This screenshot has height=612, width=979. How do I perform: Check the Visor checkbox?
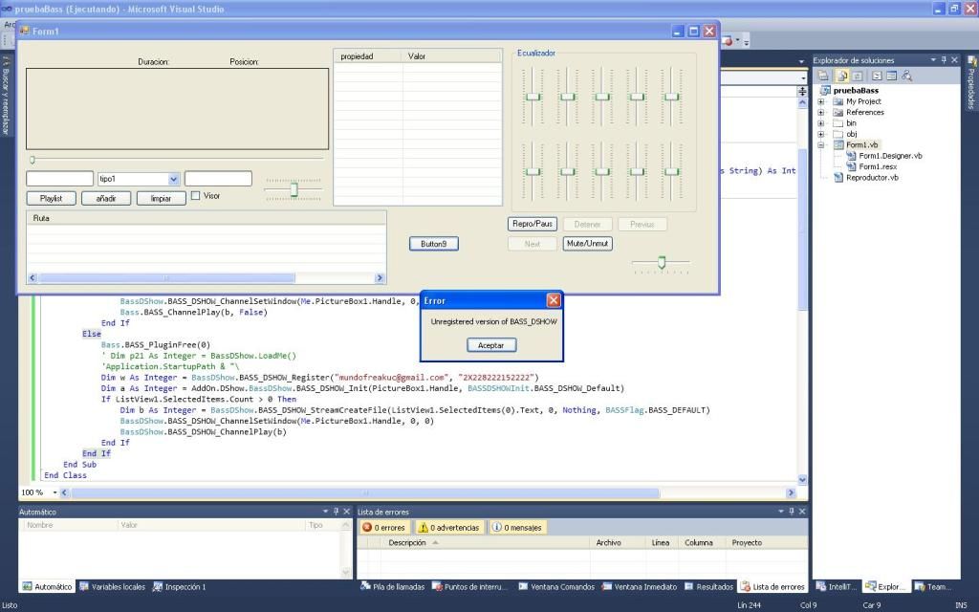point(195,195)
